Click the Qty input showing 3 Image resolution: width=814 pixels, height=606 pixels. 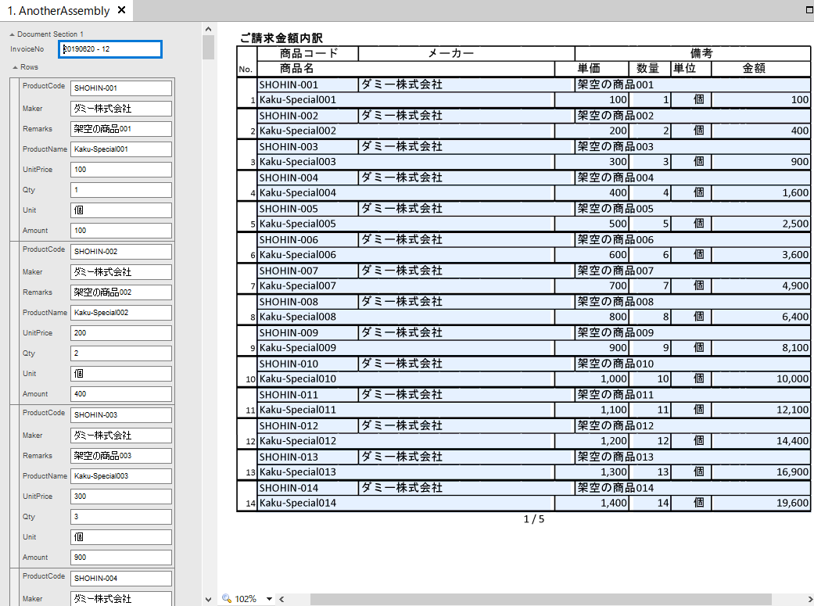tap(121, 517)
